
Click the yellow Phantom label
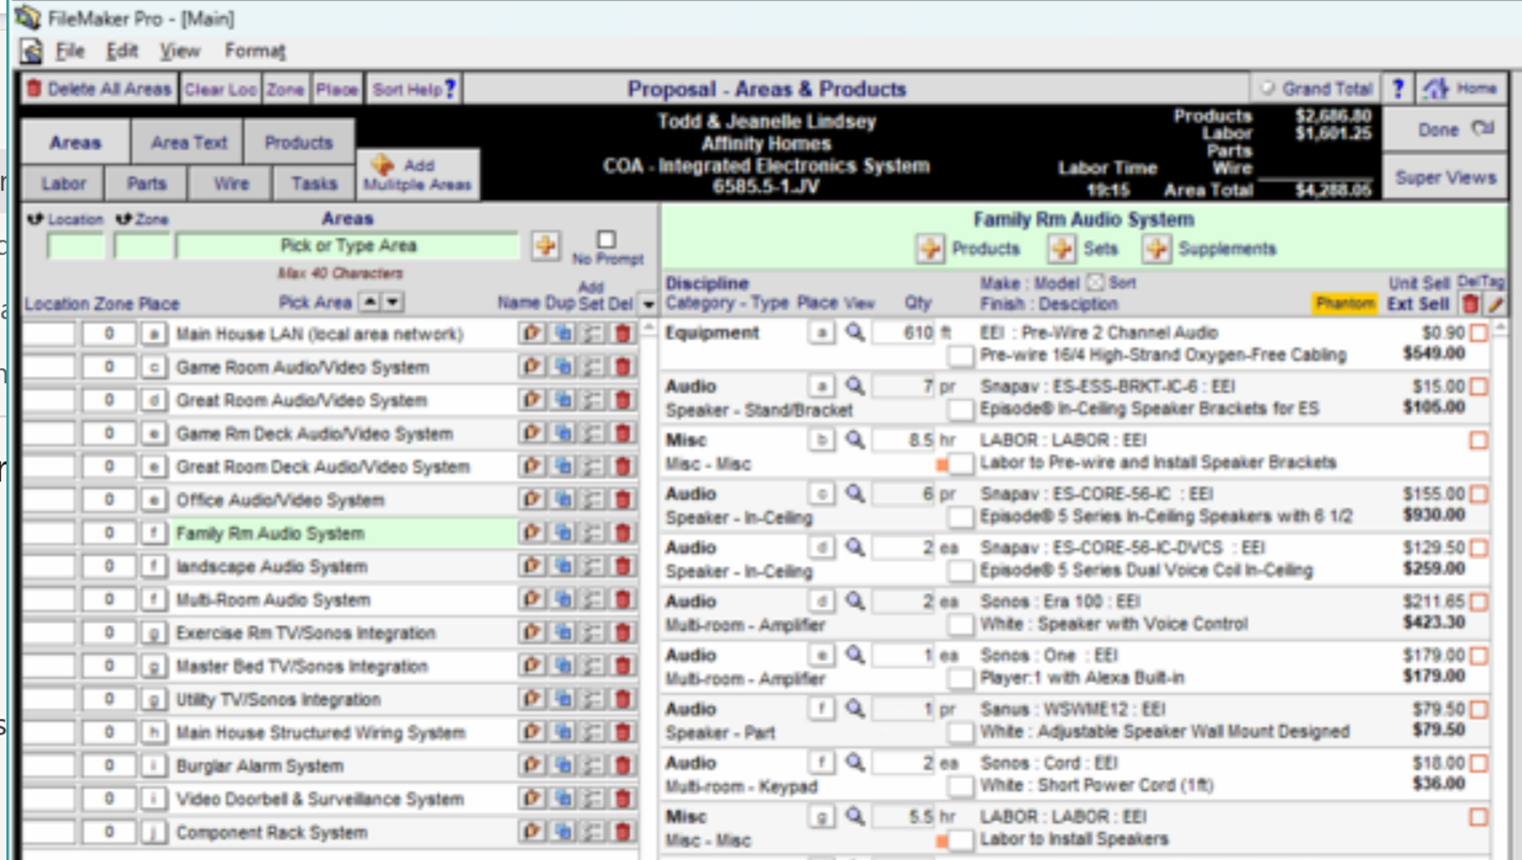click(x=1345, y=304)
